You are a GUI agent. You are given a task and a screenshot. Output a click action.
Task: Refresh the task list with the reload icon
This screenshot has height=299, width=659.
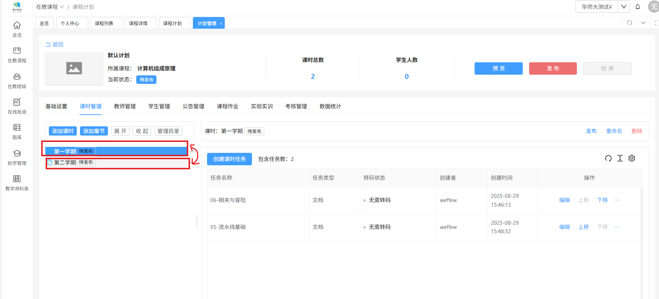point(608,158)
